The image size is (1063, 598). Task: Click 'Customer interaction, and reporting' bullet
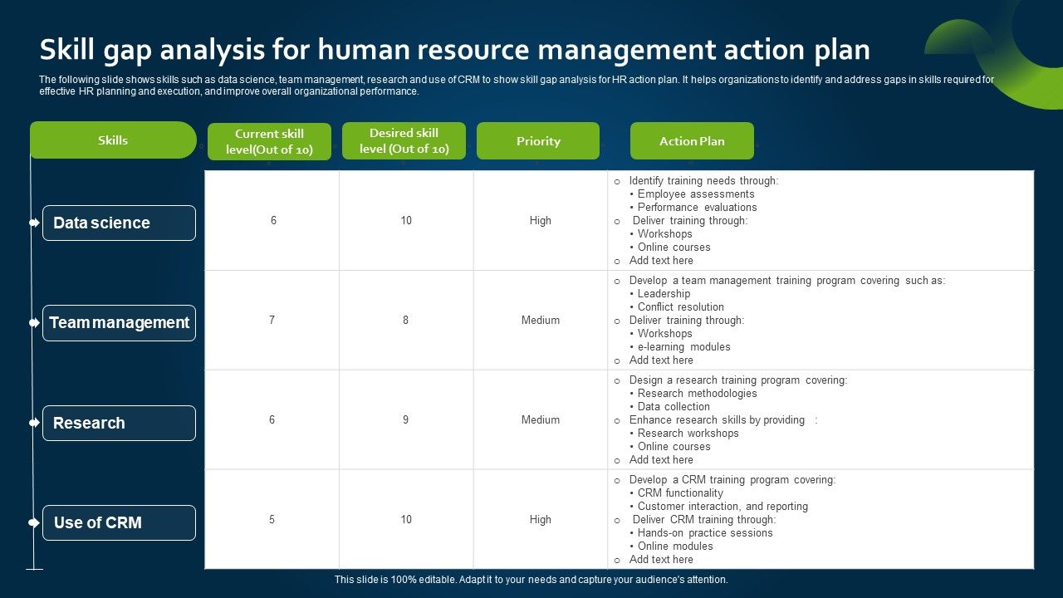tap(723, 506)
